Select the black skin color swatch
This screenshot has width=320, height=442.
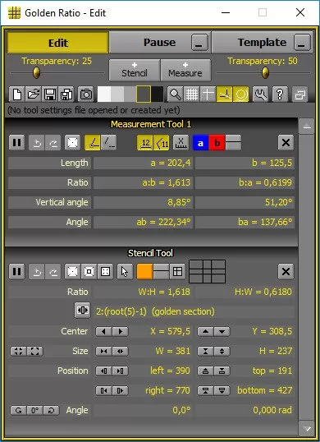pyautogui.click(x=158, y=94)
